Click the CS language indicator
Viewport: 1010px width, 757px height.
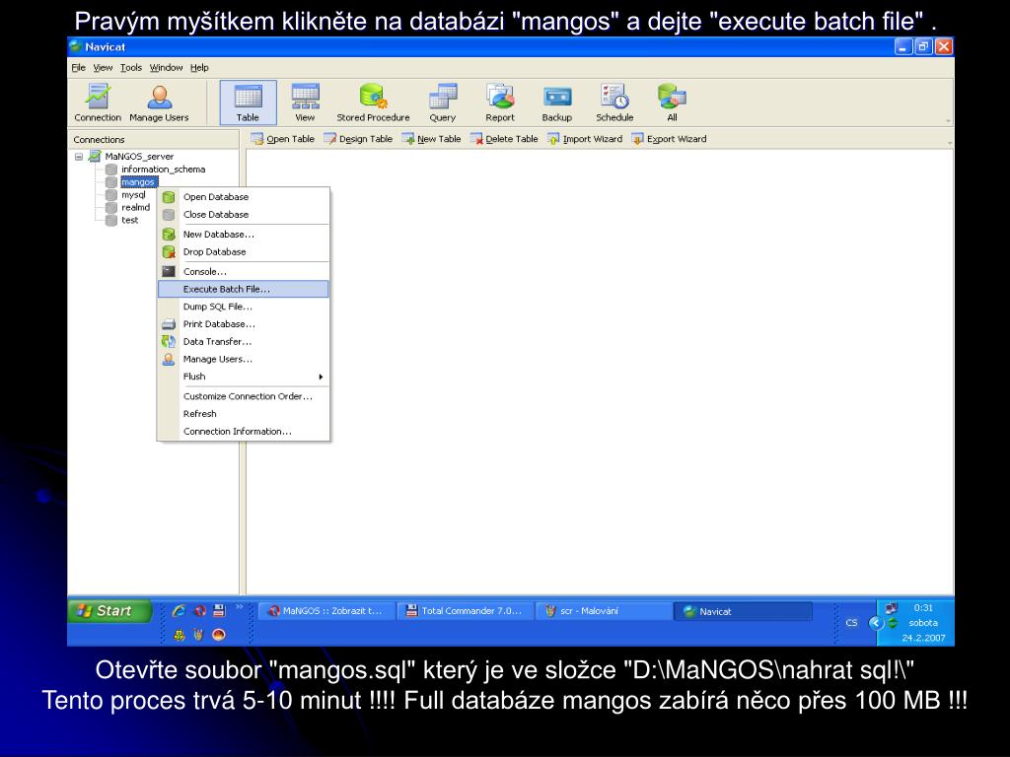coord(851,623)
